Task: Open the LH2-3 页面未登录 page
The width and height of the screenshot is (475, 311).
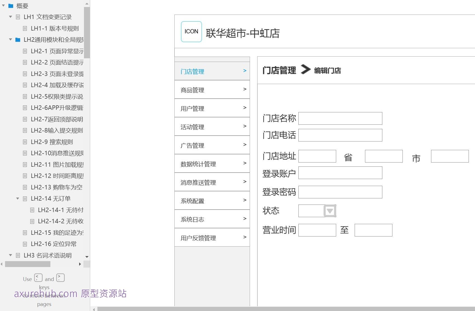Action: pyautogui.click(x=57, y=74)
